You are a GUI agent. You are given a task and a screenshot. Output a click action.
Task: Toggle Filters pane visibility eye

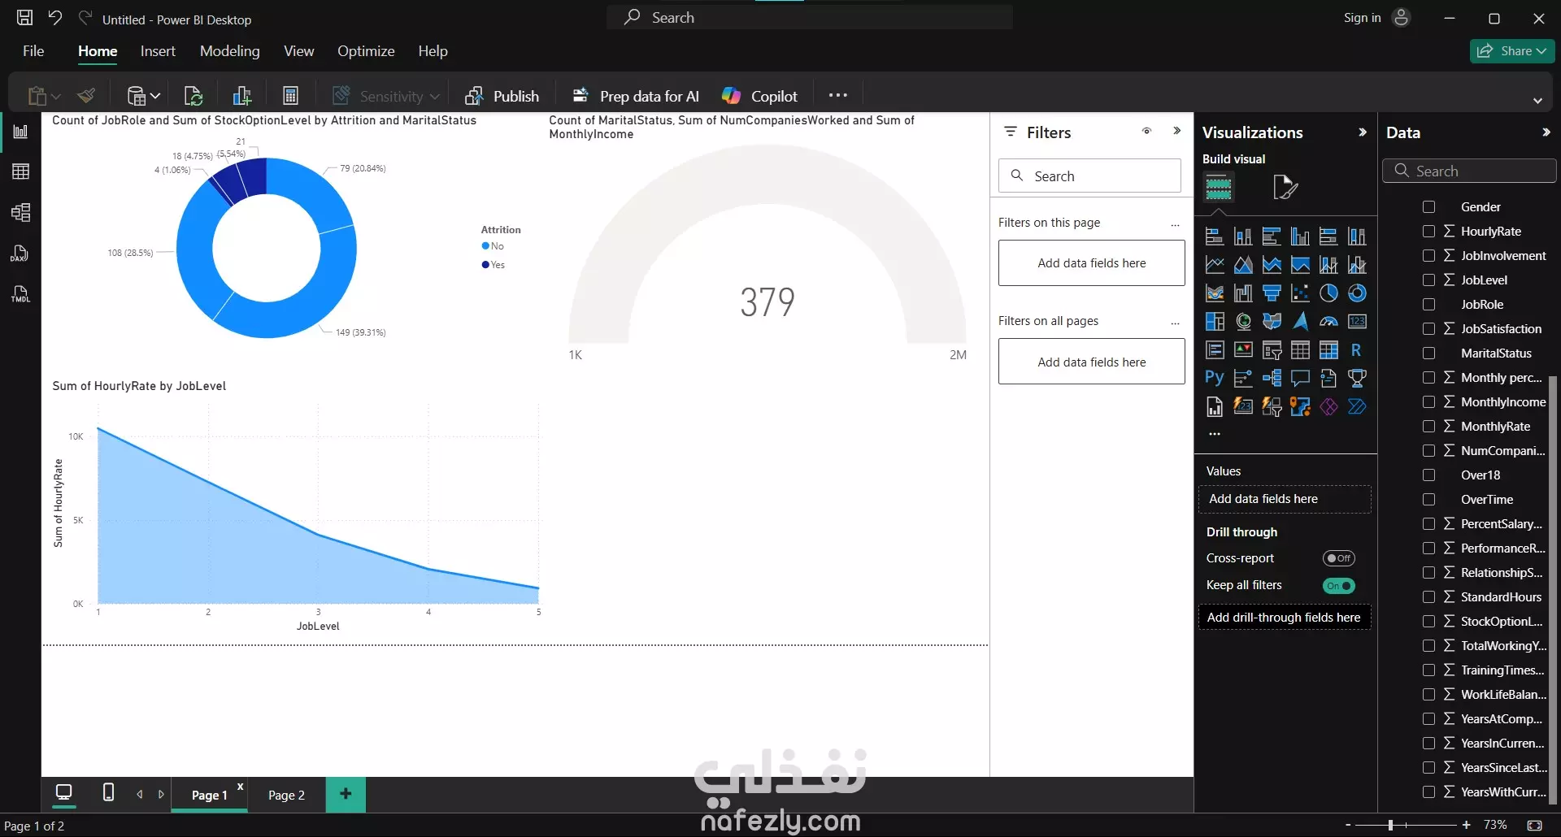point(1146,131)
